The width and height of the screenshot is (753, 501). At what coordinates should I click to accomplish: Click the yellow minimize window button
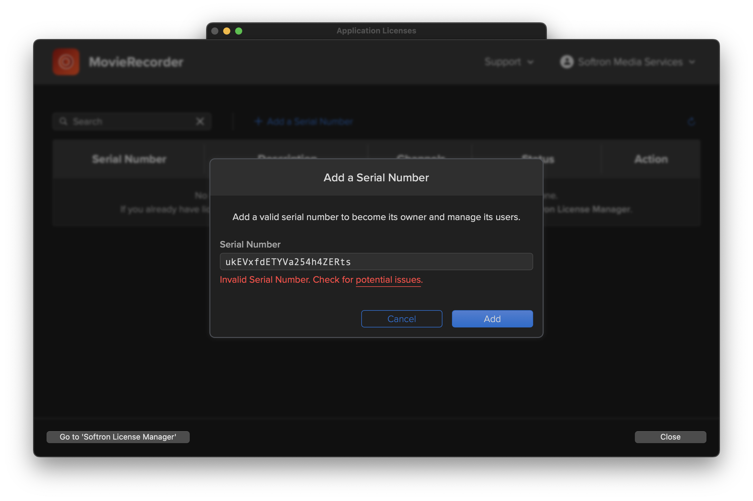click(227, 31)
